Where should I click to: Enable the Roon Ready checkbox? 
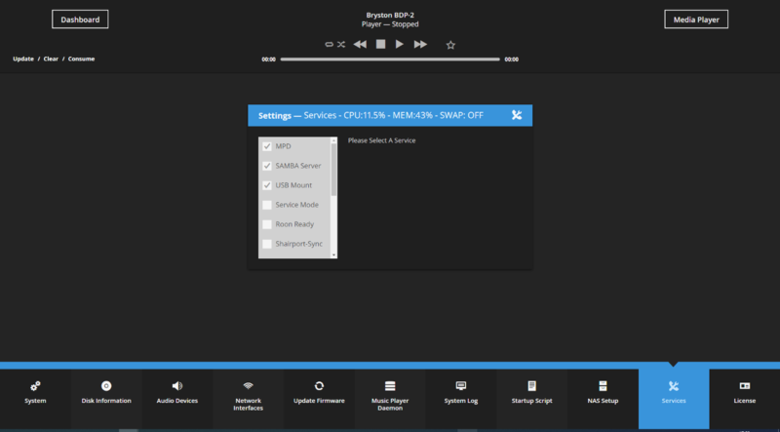point(267,224)
